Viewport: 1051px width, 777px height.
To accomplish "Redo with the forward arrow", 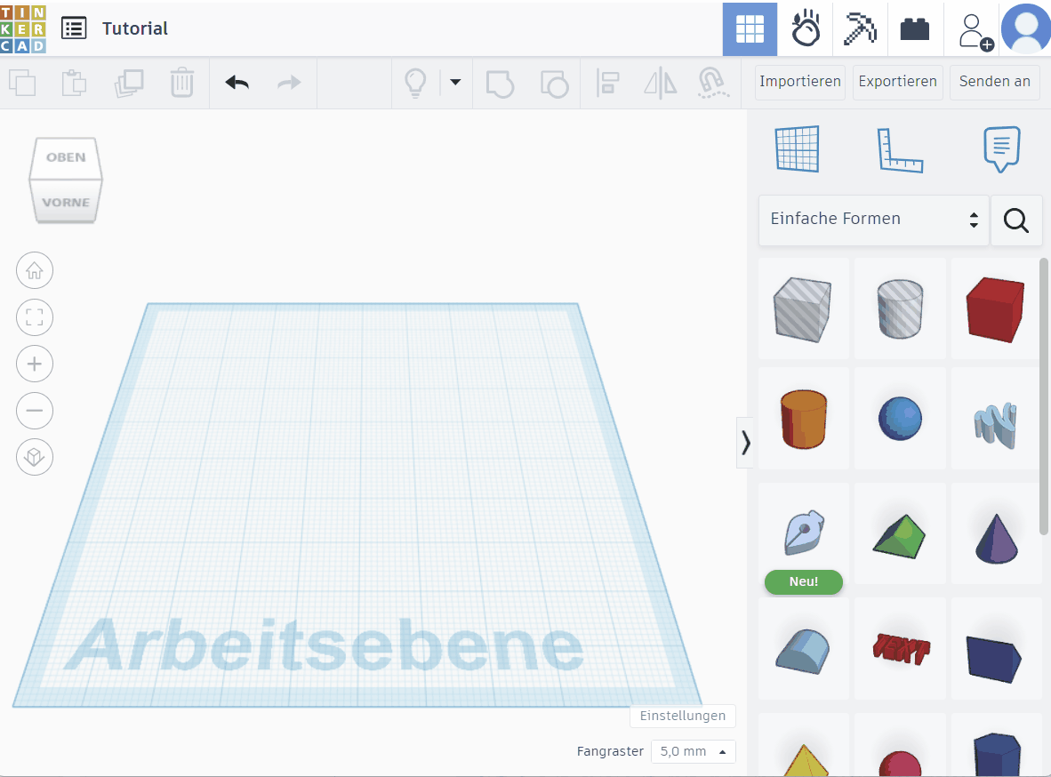I will point(290,83).
